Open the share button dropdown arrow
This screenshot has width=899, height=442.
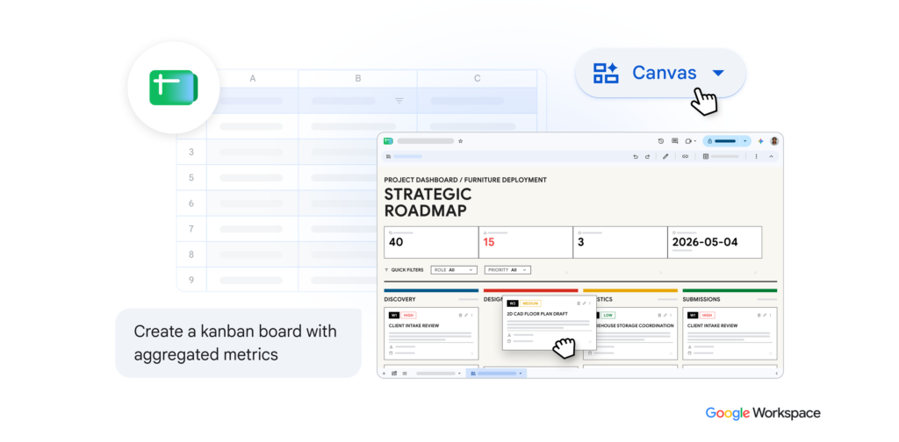(x=745, y=141)
